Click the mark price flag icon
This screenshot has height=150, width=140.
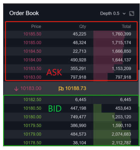[61, 89]
